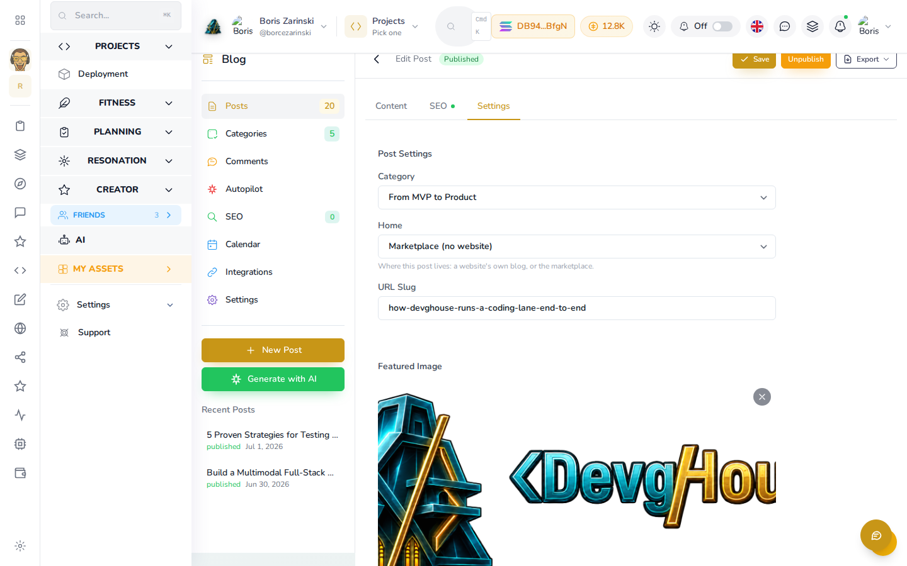Open the Projects Pick one selector
Screen dimensions: 907x566
382,26
